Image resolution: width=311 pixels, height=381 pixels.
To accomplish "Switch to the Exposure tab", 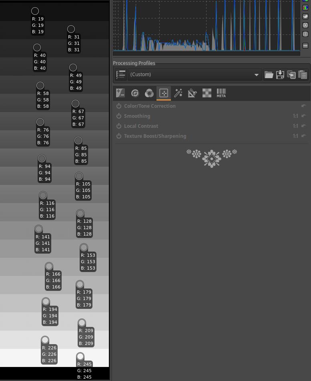I will pos(120,93).
